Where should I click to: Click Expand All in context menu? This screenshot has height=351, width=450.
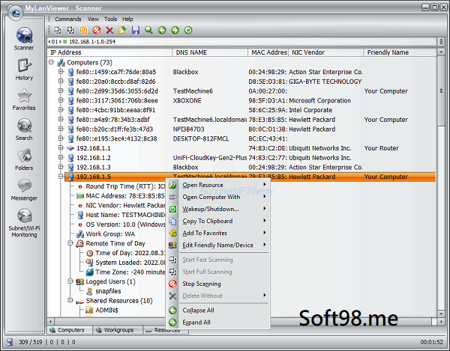(x=217, y=322)
